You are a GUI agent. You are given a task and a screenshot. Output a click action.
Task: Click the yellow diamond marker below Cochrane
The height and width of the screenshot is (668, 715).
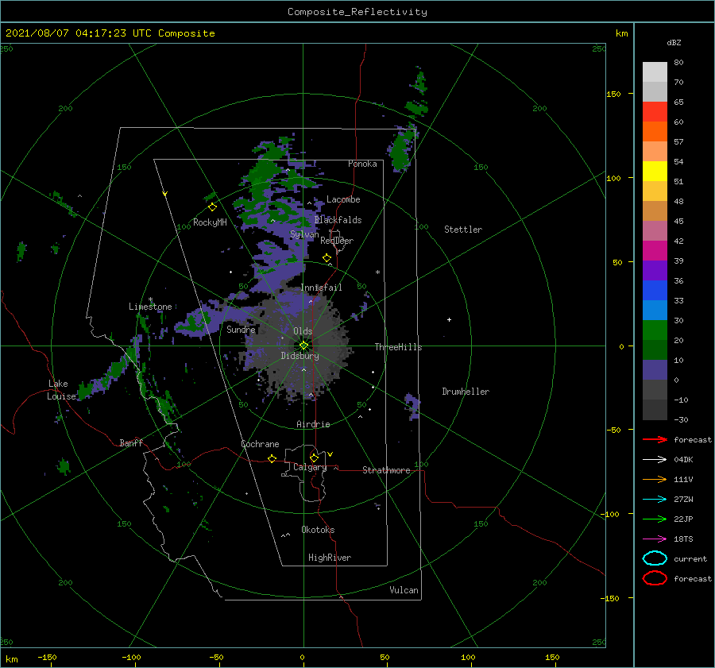click(x=272, y=458)
